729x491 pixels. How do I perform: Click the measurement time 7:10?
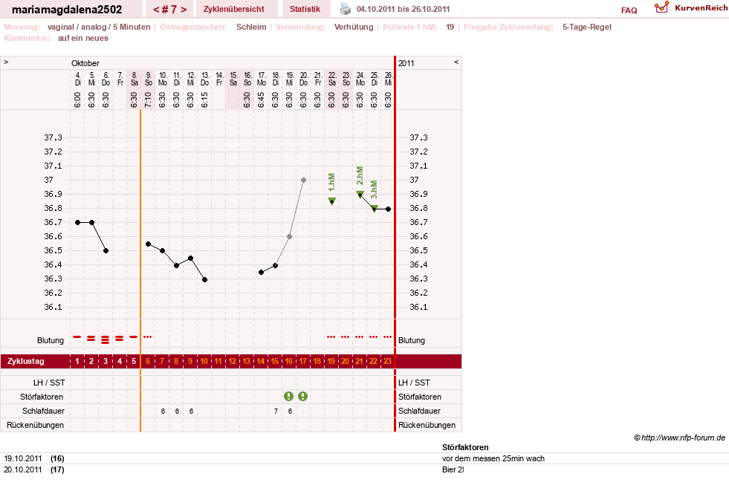pos(149,100)
